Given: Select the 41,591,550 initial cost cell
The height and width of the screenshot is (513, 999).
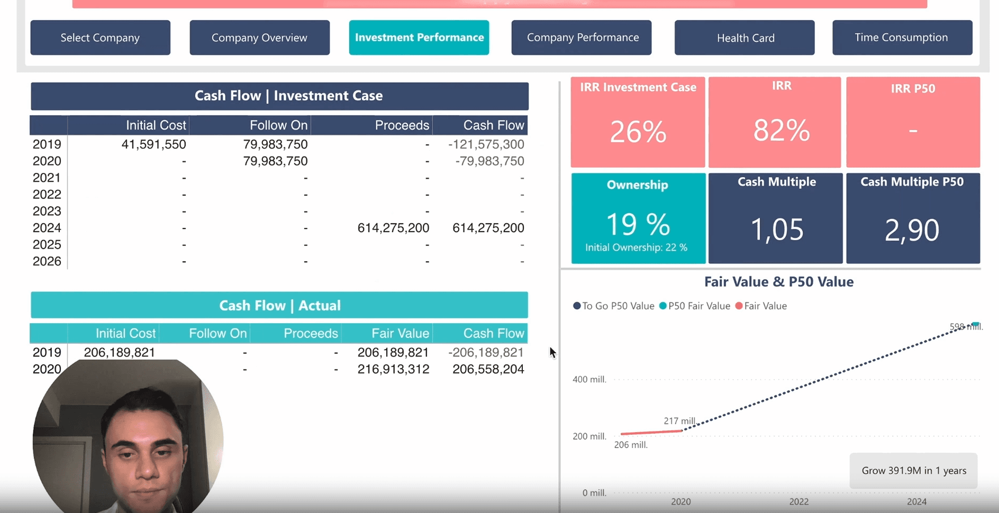Looking at the screenshot, I should (153, 144).
